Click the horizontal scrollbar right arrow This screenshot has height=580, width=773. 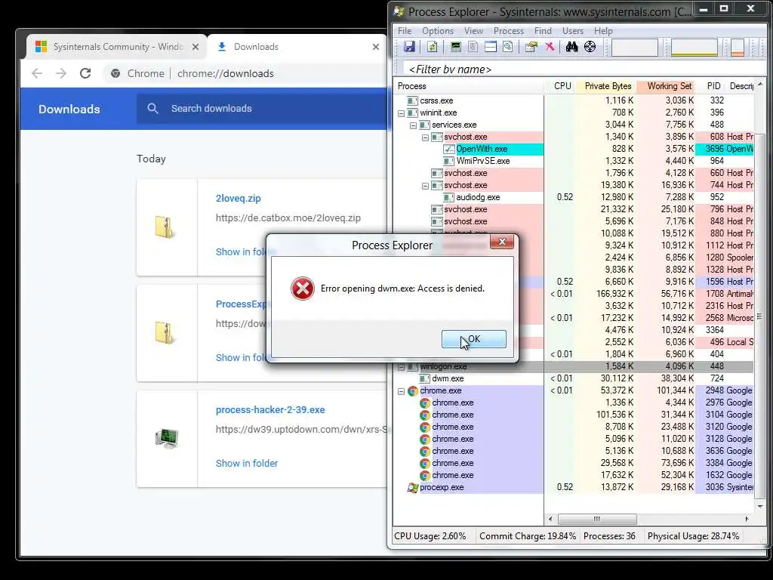click(747, 519)
